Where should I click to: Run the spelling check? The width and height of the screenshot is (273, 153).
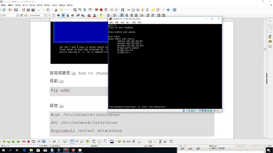(x=80, y=10)
